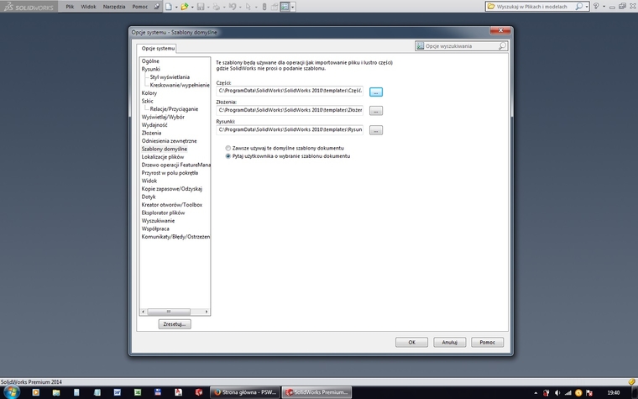Click the category list horizontal scrollbar thumb
The width and height of the screenshot is (638, 399).
coord(169,312)
